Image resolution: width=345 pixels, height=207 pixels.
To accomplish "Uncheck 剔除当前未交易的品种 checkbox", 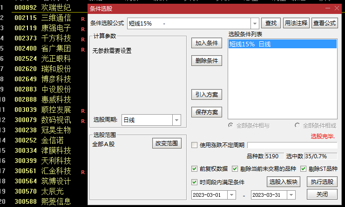I will pyautogui.click(x=235, y=168).
